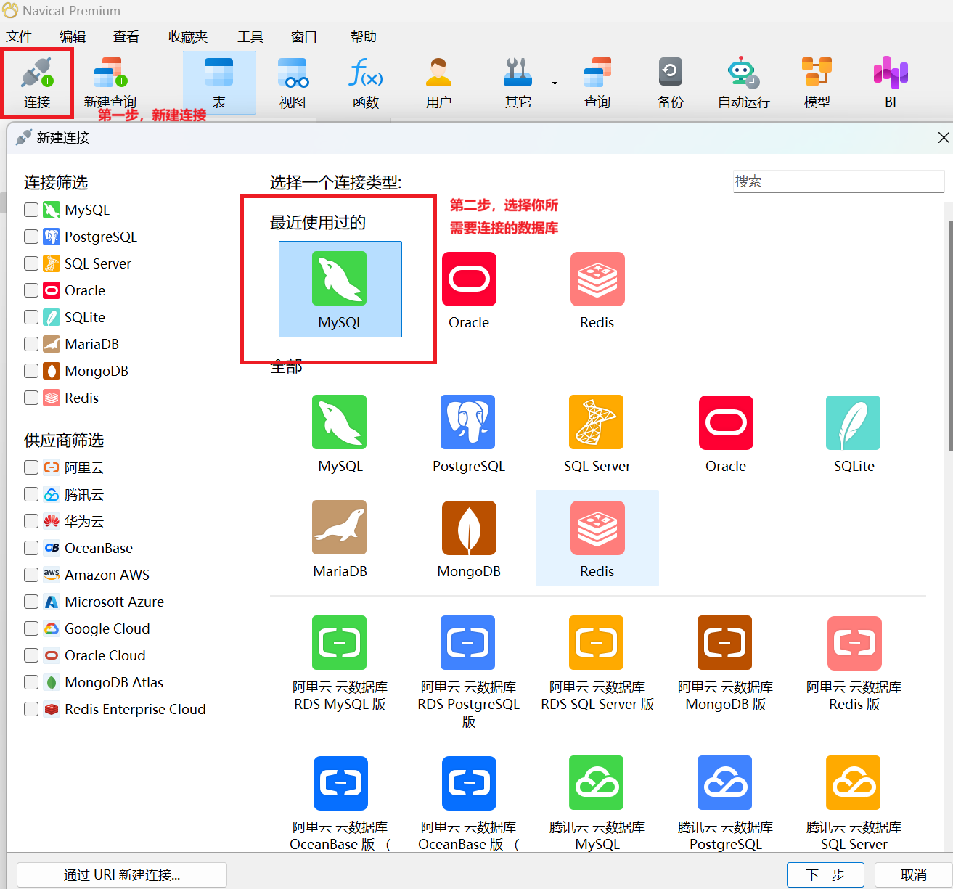
Task: Select Redis in the 全部 section
Action: pyautogui.click(x=597, y=538)
